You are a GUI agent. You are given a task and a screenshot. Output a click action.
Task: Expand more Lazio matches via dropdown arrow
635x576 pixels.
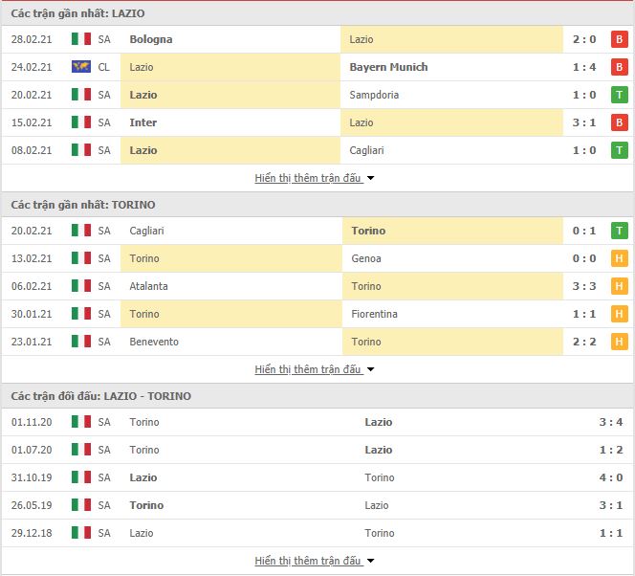click(x=370, y=178)
